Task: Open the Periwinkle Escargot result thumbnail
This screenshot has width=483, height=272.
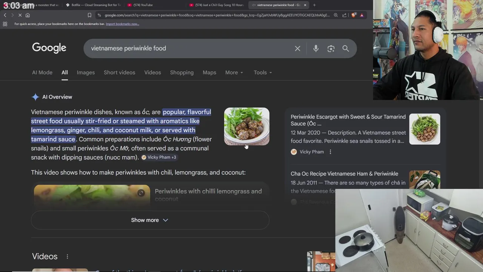Action: tap(425, 129)
